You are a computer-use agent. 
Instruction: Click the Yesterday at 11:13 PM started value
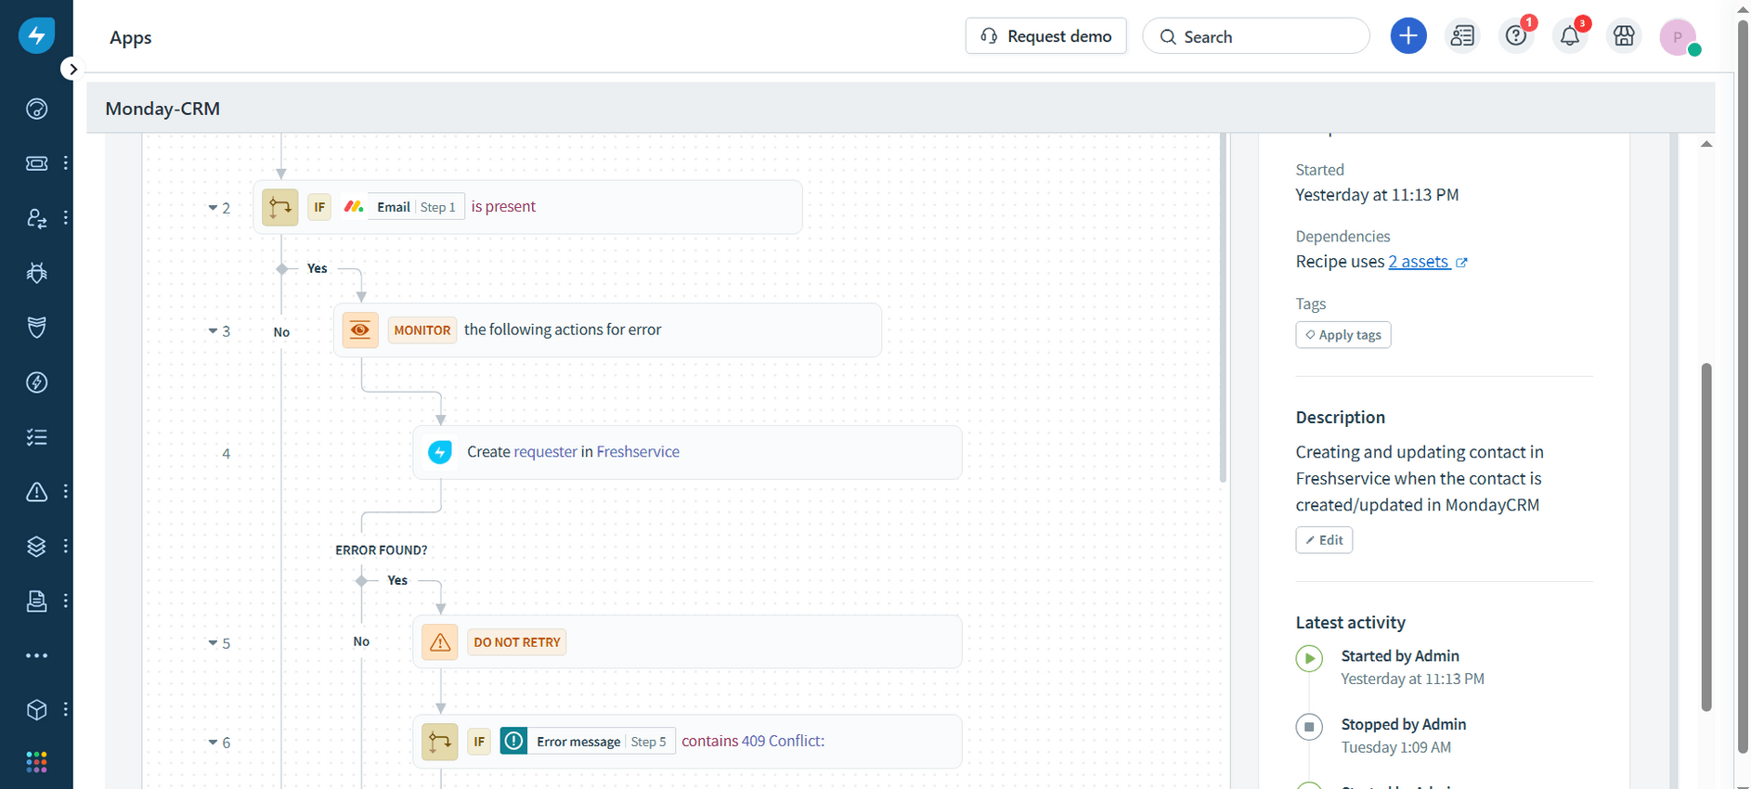point(1377,195)
